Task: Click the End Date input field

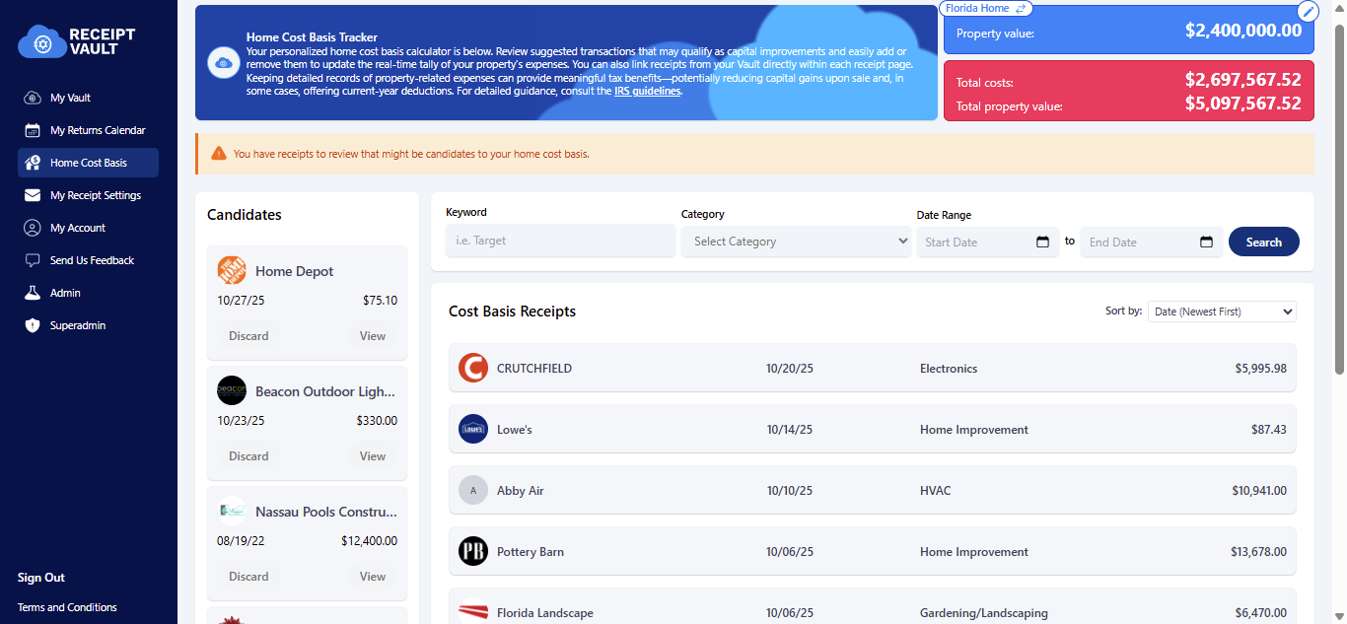Action: pos(1152,242)
